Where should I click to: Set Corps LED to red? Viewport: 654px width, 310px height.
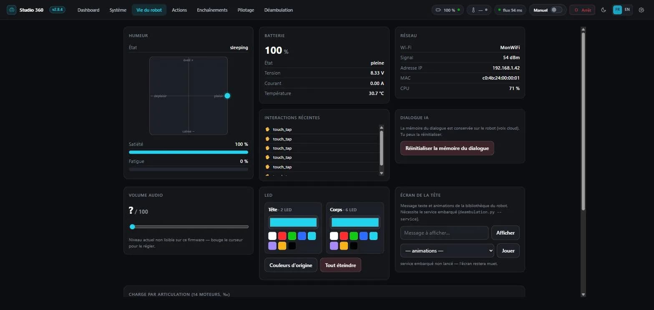tap(344, 236)
